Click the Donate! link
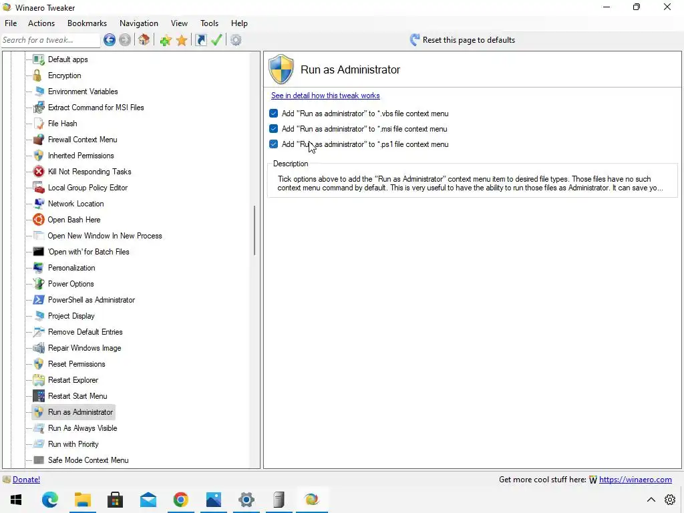This screenshot has width=684, height=513. (x=26, y=480)
